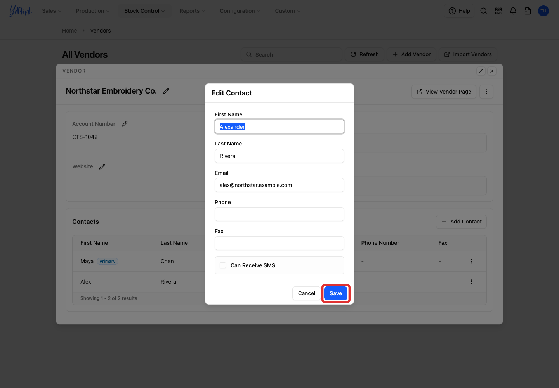Open the Stock Control dropdown menu
559x388 pixels.
click(144, 11)
